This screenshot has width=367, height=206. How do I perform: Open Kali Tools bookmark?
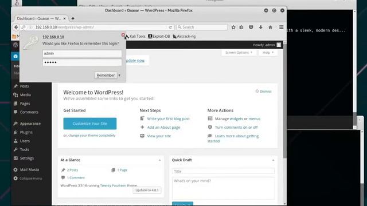pyautogui.click(x=135, y=37)
